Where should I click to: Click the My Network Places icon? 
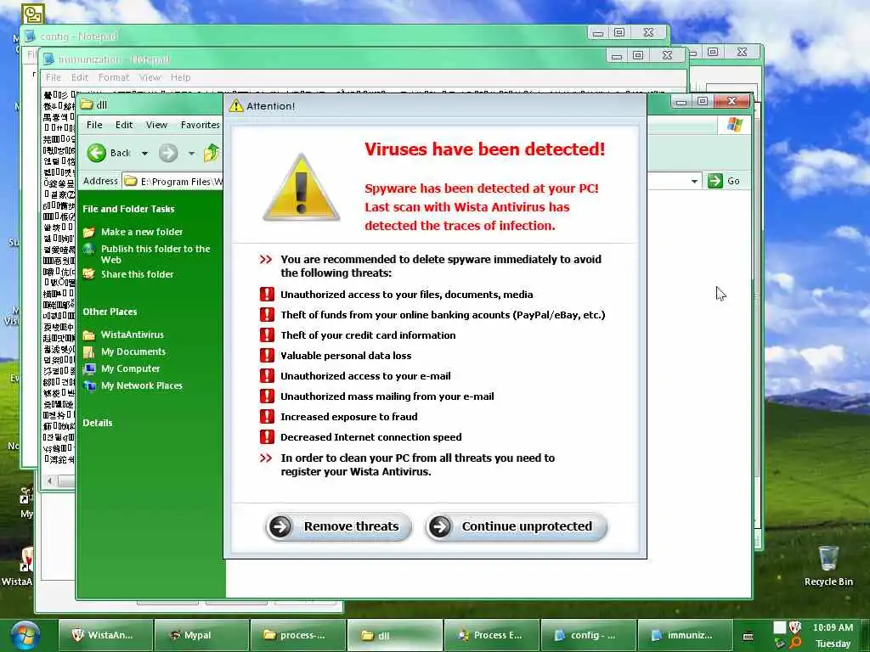pyautogui.click(x=88, y=385)
